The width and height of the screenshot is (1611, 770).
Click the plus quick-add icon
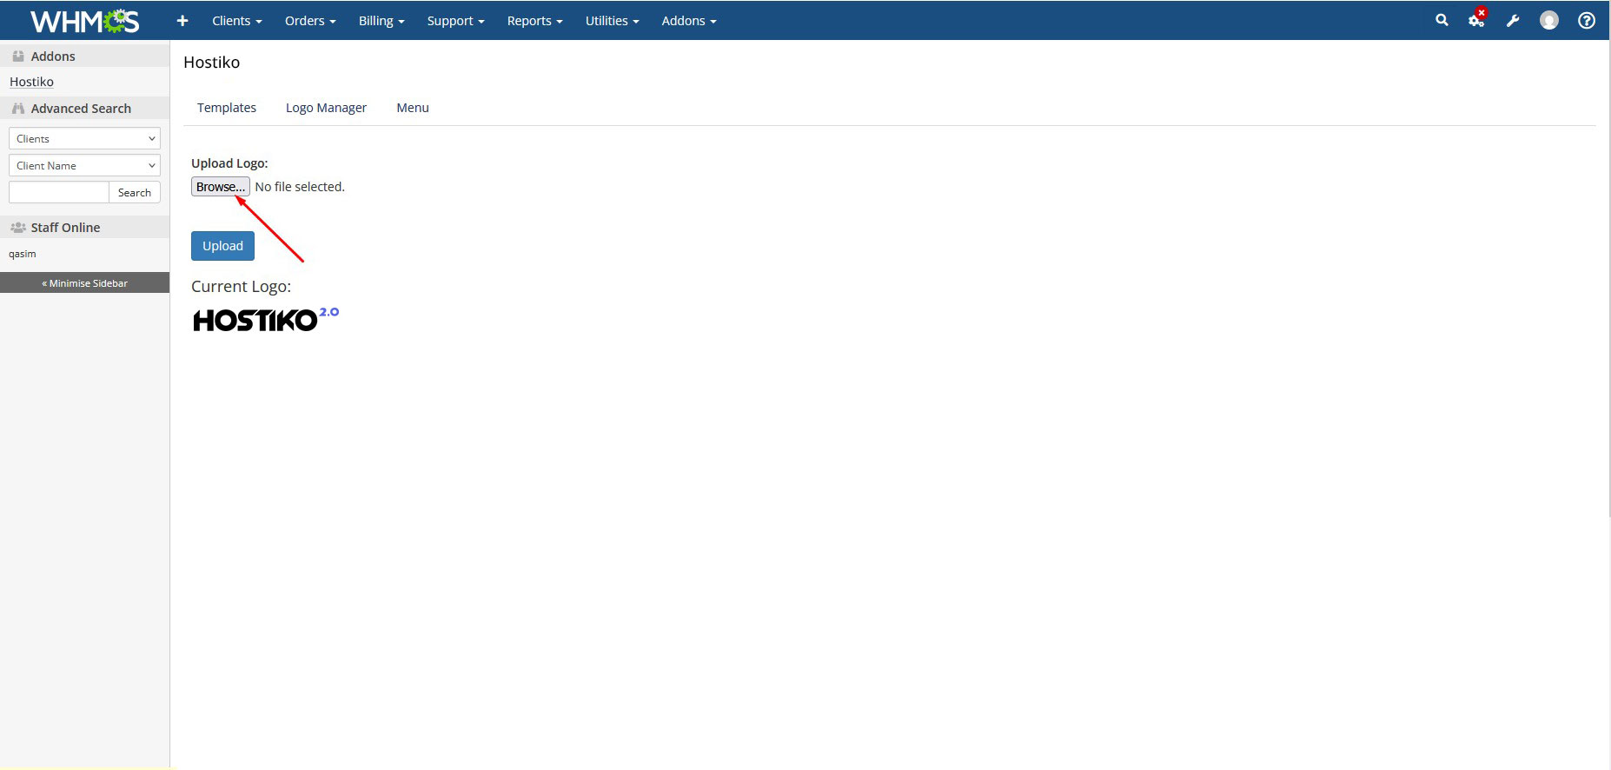(x=182, y=21)
